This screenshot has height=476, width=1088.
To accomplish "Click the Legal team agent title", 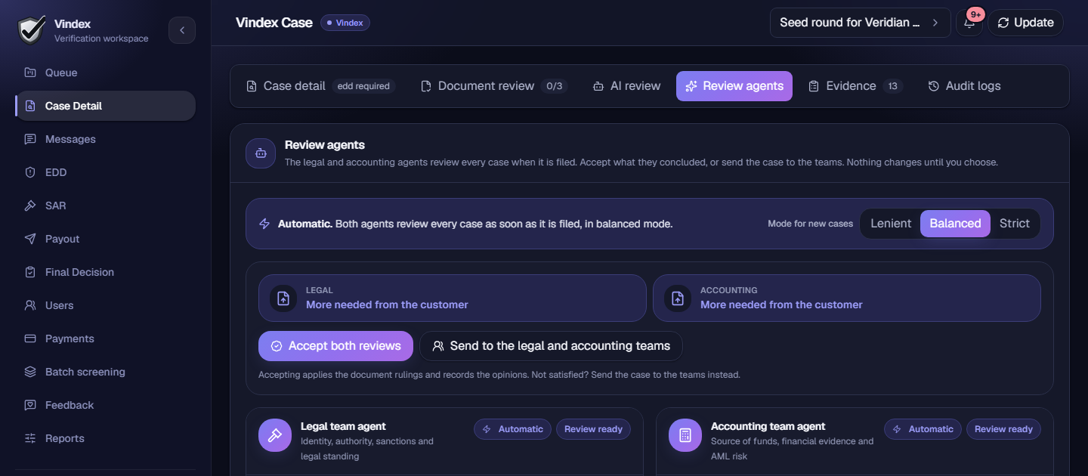I will click(x=343, y=426).
